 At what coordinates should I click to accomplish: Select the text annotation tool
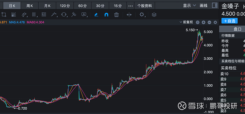tap(84, 15)
